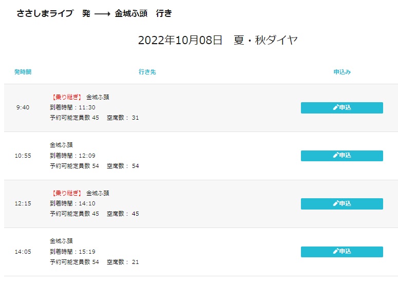Click the 9:40 departure time
This screenshot has width=398, height=284.
pos(23,108)
